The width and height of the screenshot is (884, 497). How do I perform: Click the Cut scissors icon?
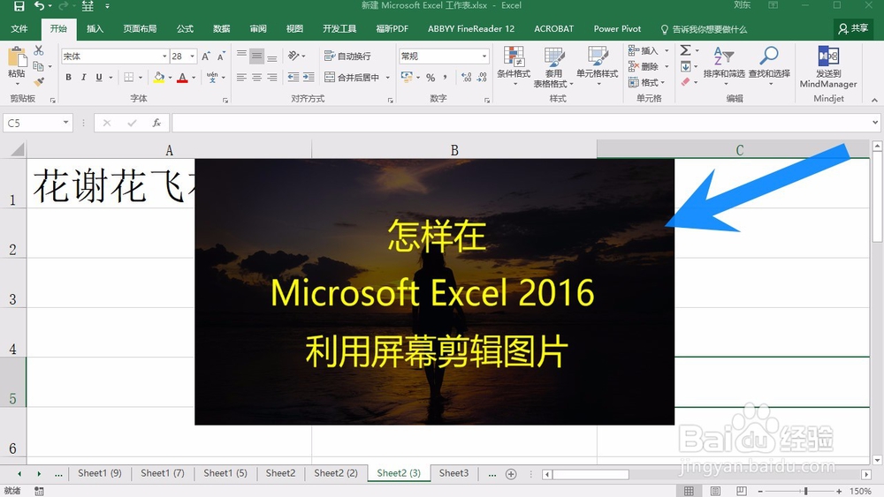coord(38,50)
